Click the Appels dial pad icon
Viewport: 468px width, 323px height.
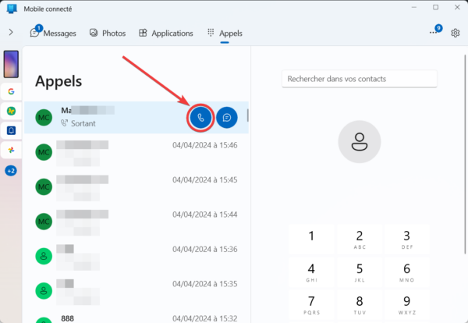coord(211,33)
